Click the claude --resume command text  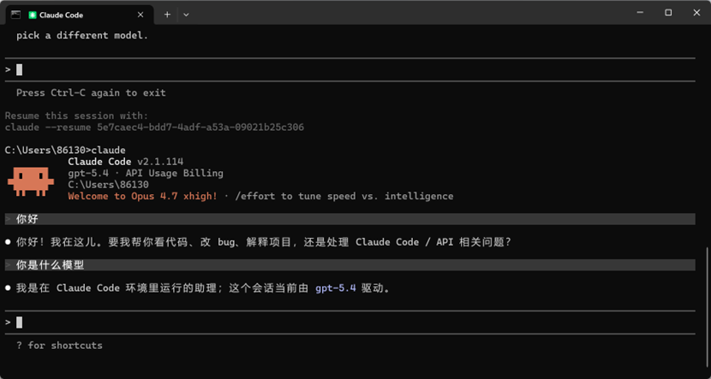tap(154, 127)
